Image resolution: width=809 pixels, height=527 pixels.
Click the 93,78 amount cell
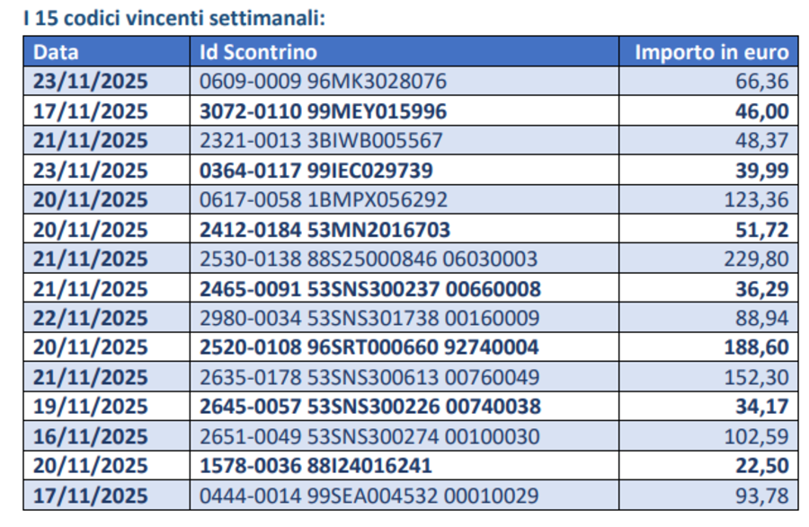[767, 496]
